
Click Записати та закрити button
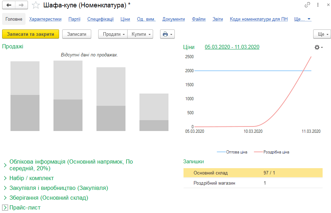tap(31, 34)
